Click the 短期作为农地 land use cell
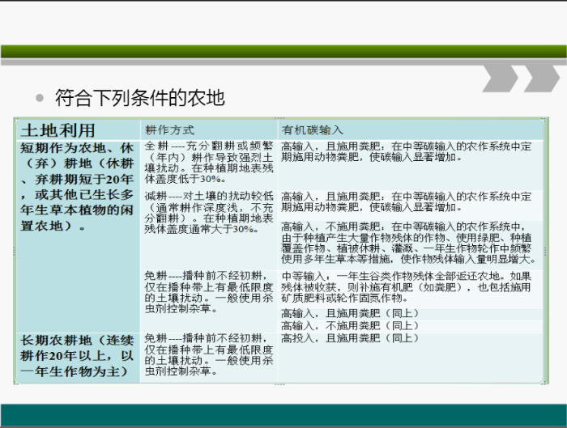Viewport: 567px width, 428px height. coord(77,186)
